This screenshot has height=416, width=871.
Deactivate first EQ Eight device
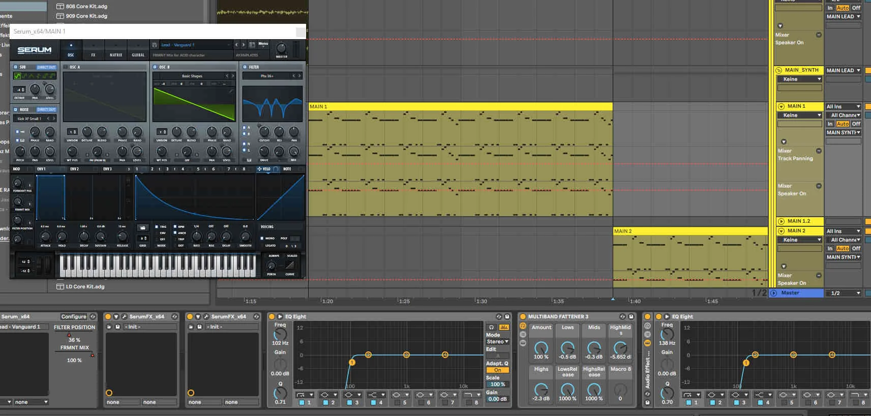tap(272, 316)
